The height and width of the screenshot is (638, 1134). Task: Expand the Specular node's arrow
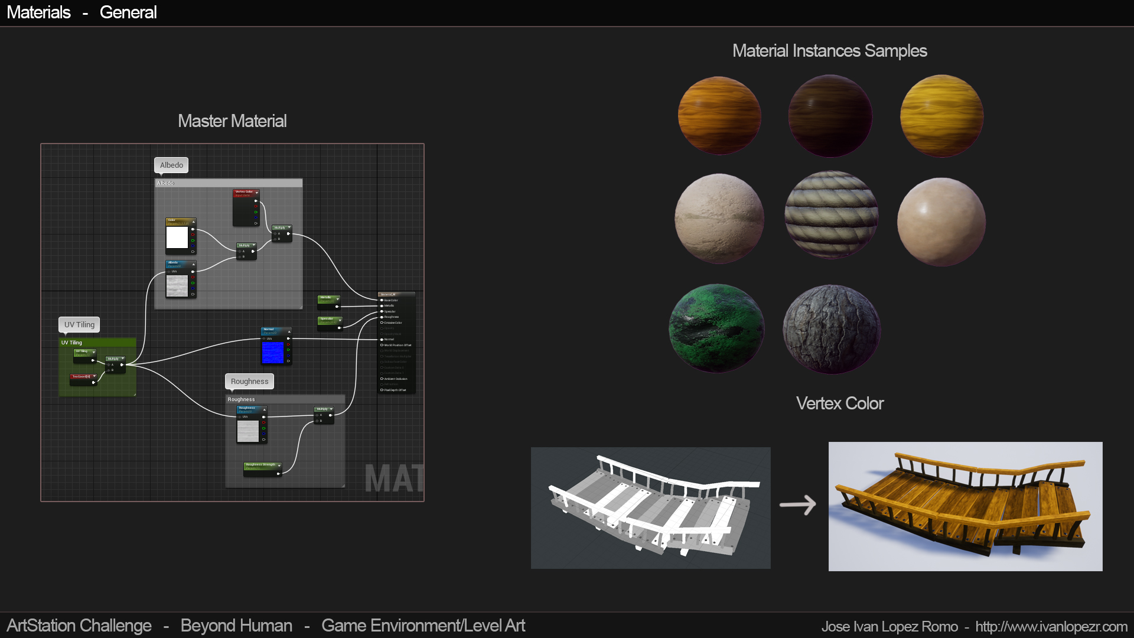(x=339, y=320)
